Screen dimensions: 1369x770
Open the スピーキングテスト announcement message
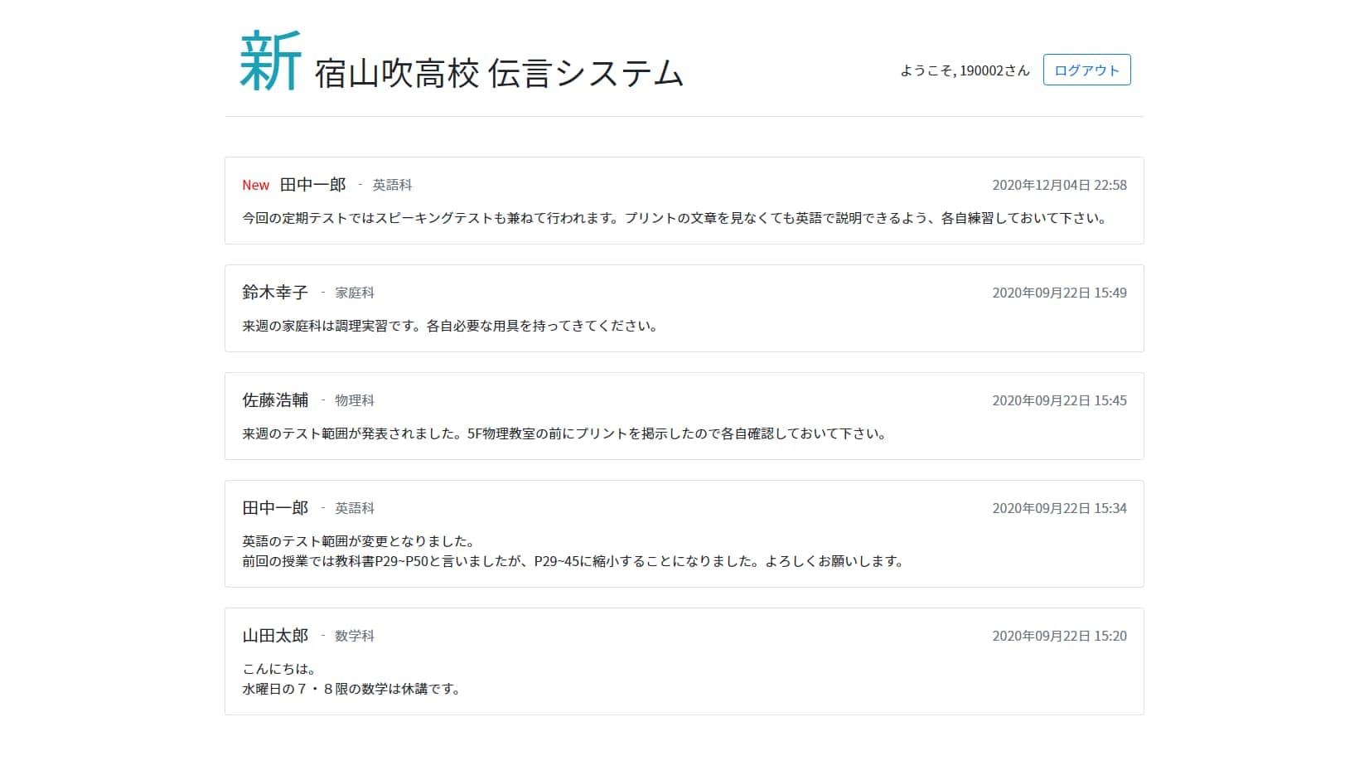click(673, 218)
